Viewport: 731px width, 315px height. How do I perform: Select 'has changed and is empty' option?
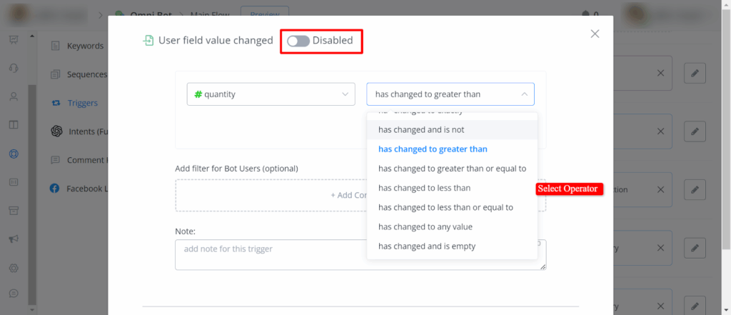(x=427, y=246)
